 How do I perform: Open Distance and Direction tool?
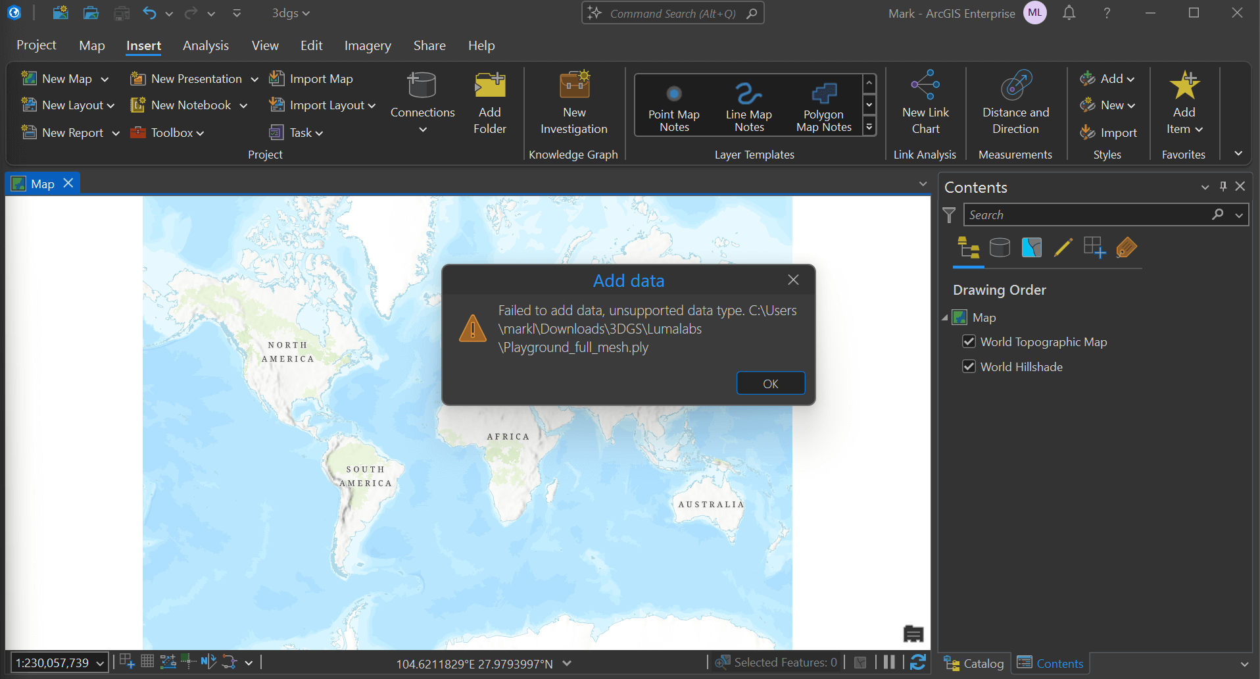1015,103
